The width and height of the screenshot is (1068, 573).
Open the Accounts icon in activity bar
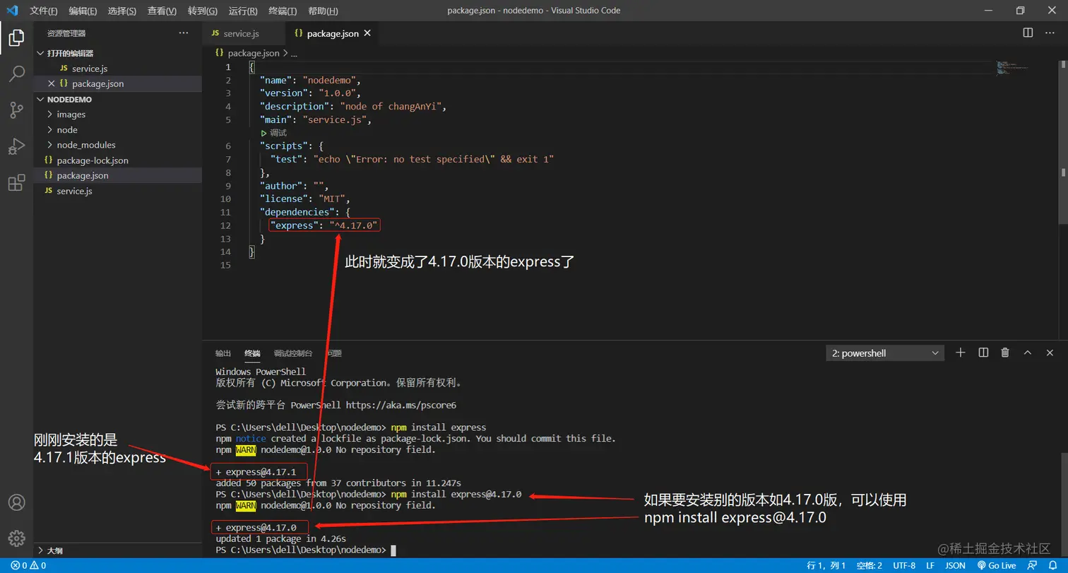point(16,502)
